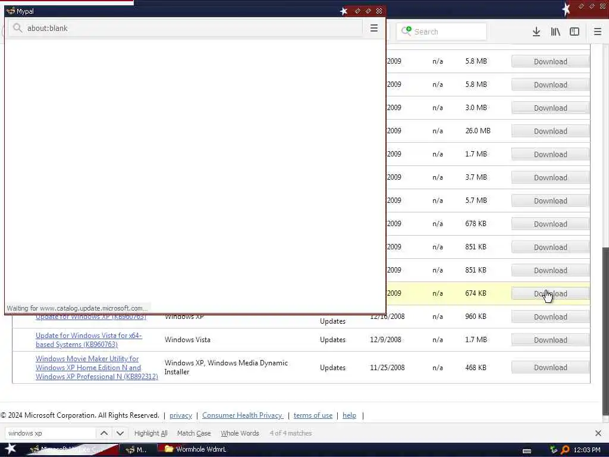Download the 678 KB update

pos(550,224)
